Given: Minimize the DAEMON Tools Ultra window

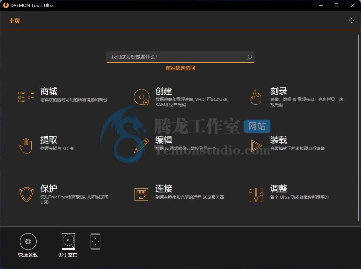Looking at the screenshot, I should [x=321, y=5].
